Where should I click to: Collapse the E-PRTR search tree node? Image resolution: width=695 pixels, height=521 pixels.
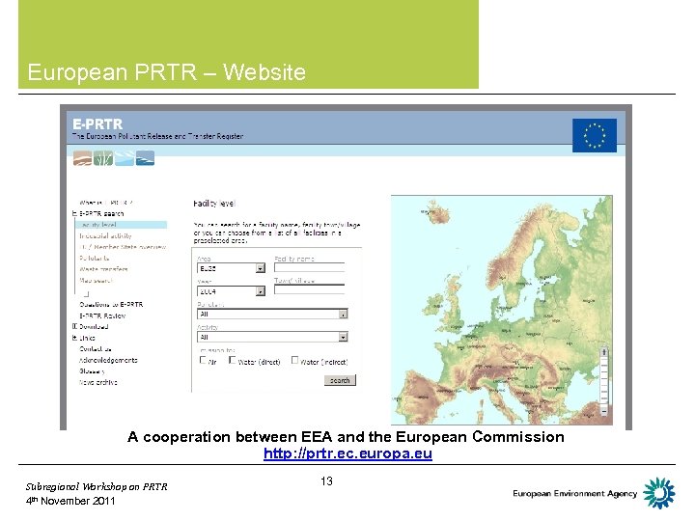(74, 213)
